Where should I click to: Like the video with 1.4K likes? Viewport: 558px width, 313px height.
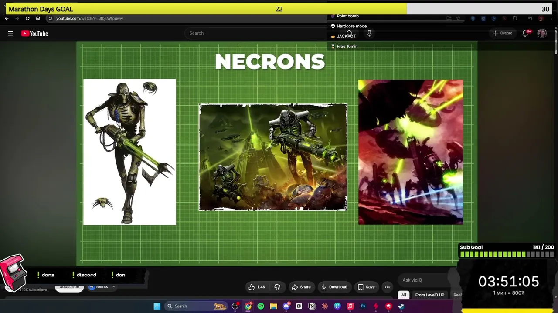257,287
